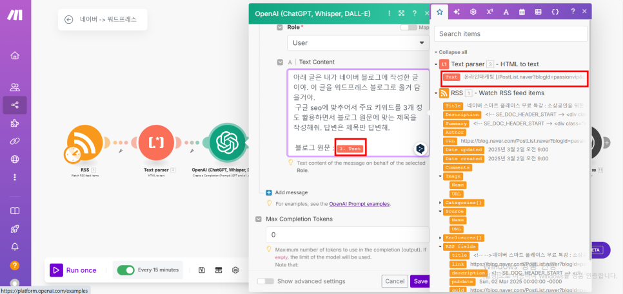Collapse the Source item tree
Image resolution: width=623 pixels, height=294 pixels.
(440, 212)
